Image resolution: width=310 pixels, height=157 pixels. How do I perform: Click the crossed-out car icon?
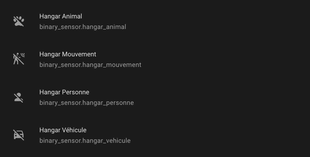point(19,135)
